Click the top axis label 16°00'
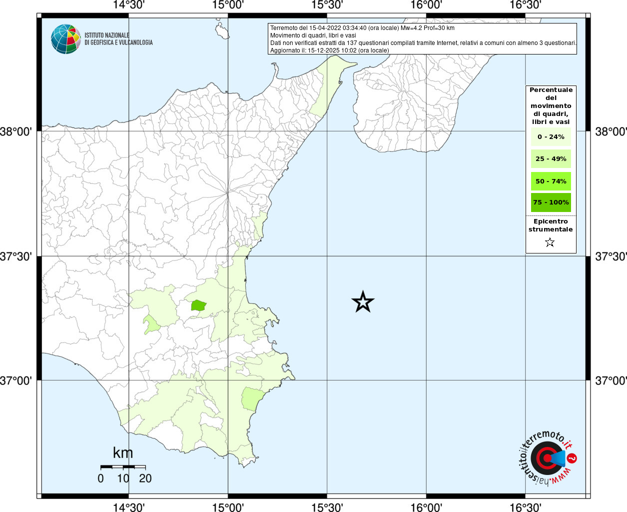627x512 pixels. tap(426, 5)
